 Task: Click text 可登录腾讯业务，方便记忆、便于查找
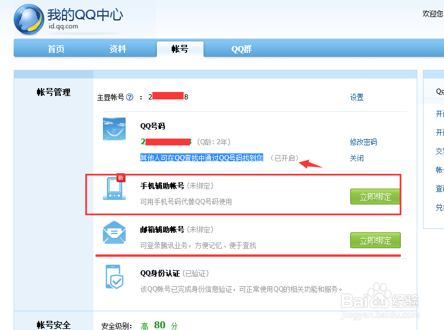[198, 245]
